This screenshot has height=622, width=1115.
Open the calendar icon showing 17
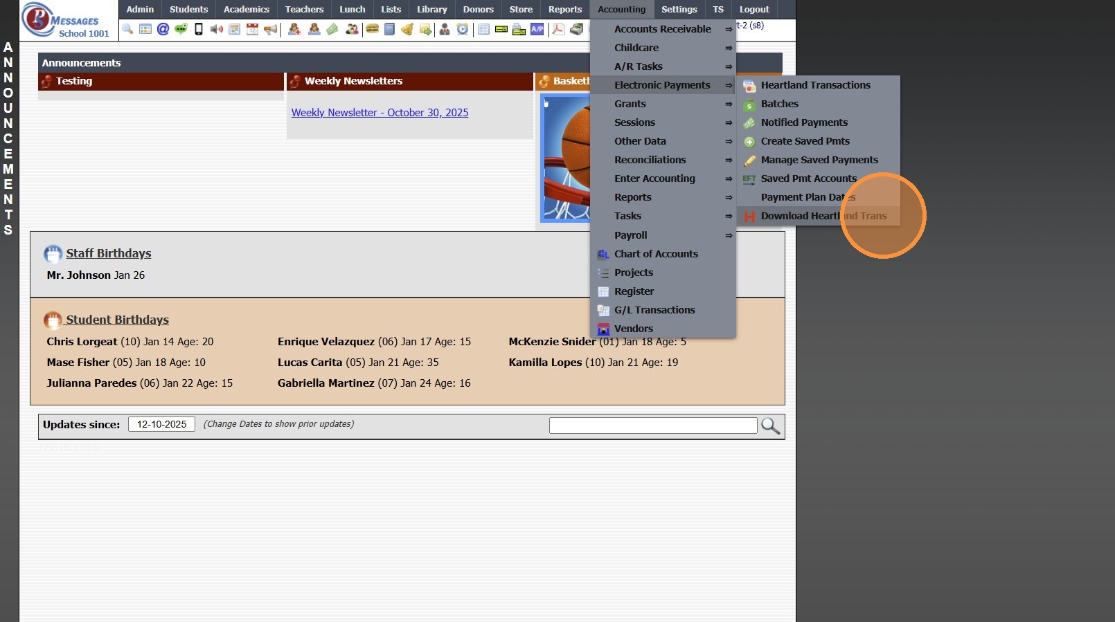253,29
